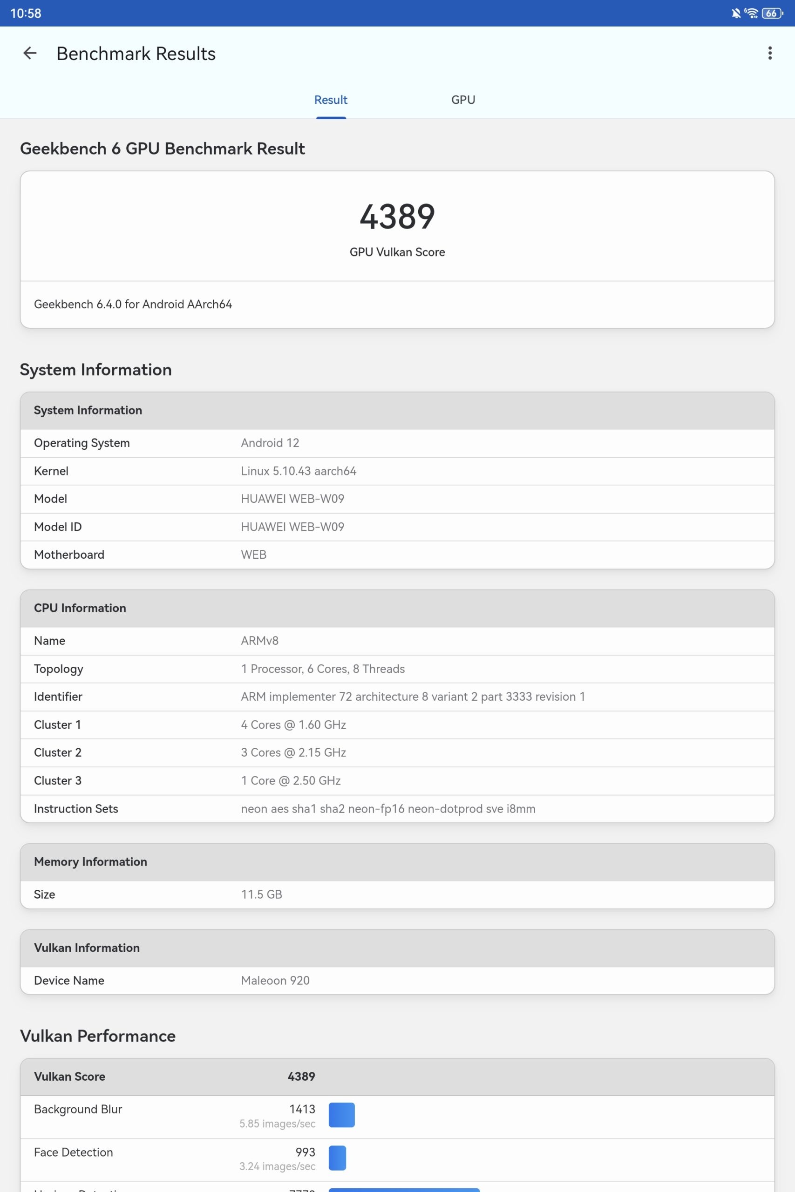Screen dimensions: 795x1192
Task: Open the three-dot overflow menu
Action: click(770, 53)
